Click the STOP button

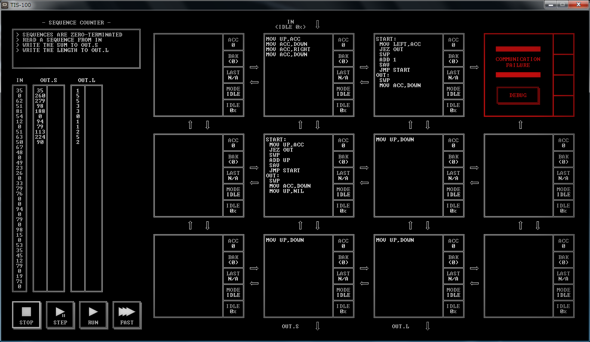click(x=26, y=315)
